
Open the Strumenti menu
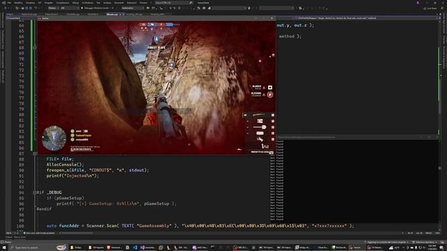click(x=119, y=3)
